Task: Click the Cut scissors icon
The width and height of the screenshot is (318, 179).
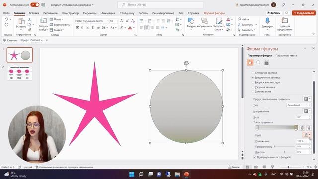Action: 29,19
